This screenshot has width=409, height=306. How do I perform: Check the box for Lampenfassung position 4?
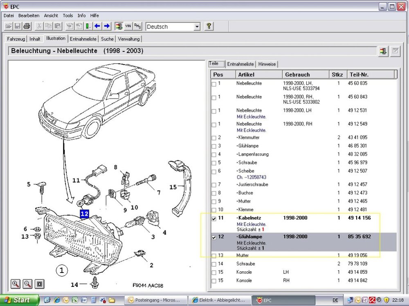[x=214, y=154]
